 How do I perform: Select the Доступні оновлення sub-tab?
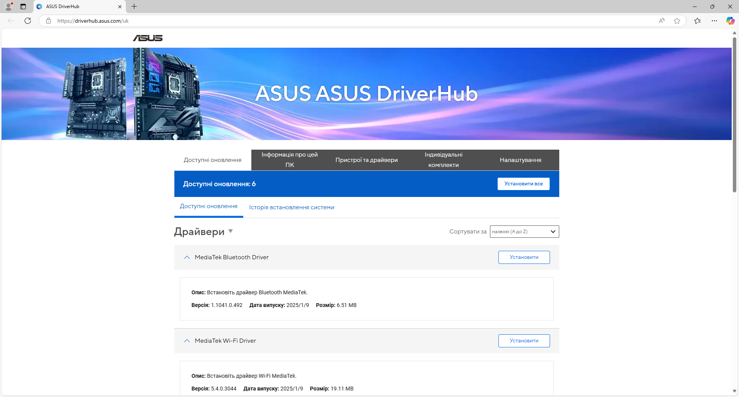209,207
